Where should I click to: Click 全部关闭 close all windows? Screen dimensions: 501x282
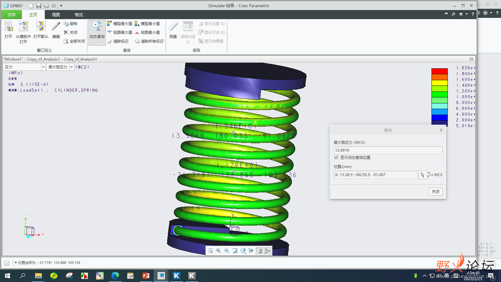[x=74, y=41]
